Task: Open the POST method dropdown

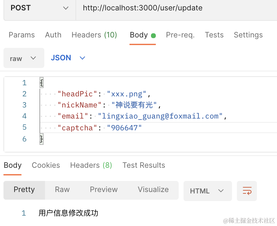Action: (x=39, y=8)
